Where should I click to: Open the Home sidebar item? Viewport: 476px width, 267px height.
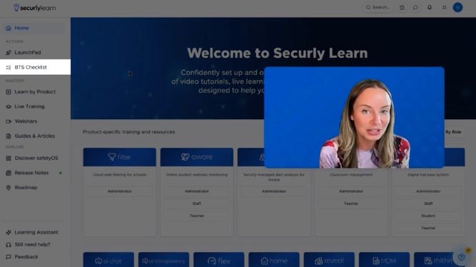pyautogui.click(x=34, y=28)
